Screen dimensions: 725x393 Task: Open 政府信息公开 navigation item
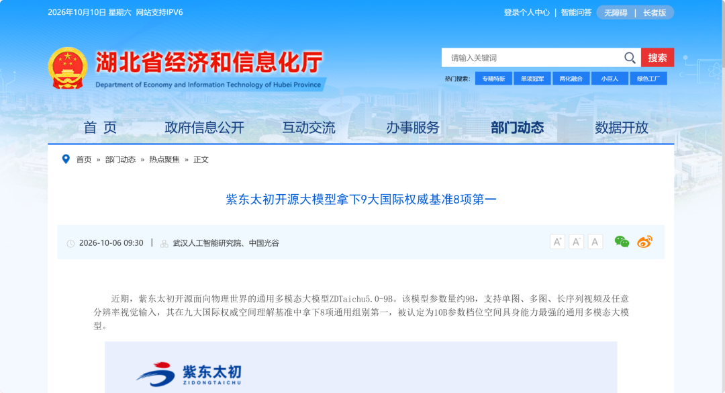click(204, 127)
